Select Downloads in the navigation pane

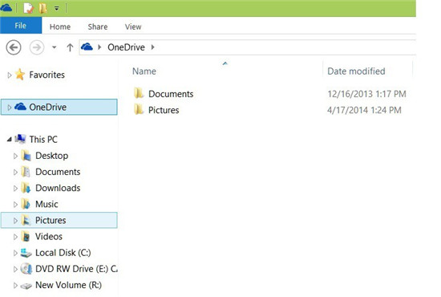tap(58, 188)
